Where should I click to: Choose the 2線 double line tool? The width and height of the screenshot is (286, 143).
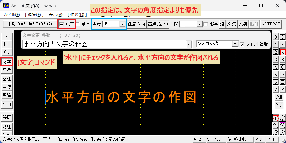[x=6, y=79]
